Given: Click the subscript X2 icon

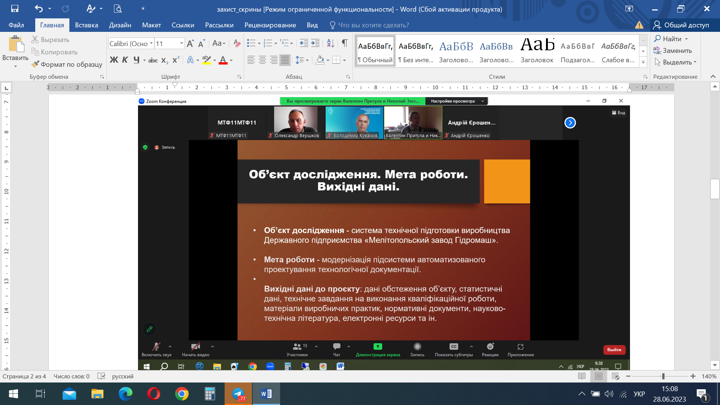Looking at the screenshot, I should (165, 60).
